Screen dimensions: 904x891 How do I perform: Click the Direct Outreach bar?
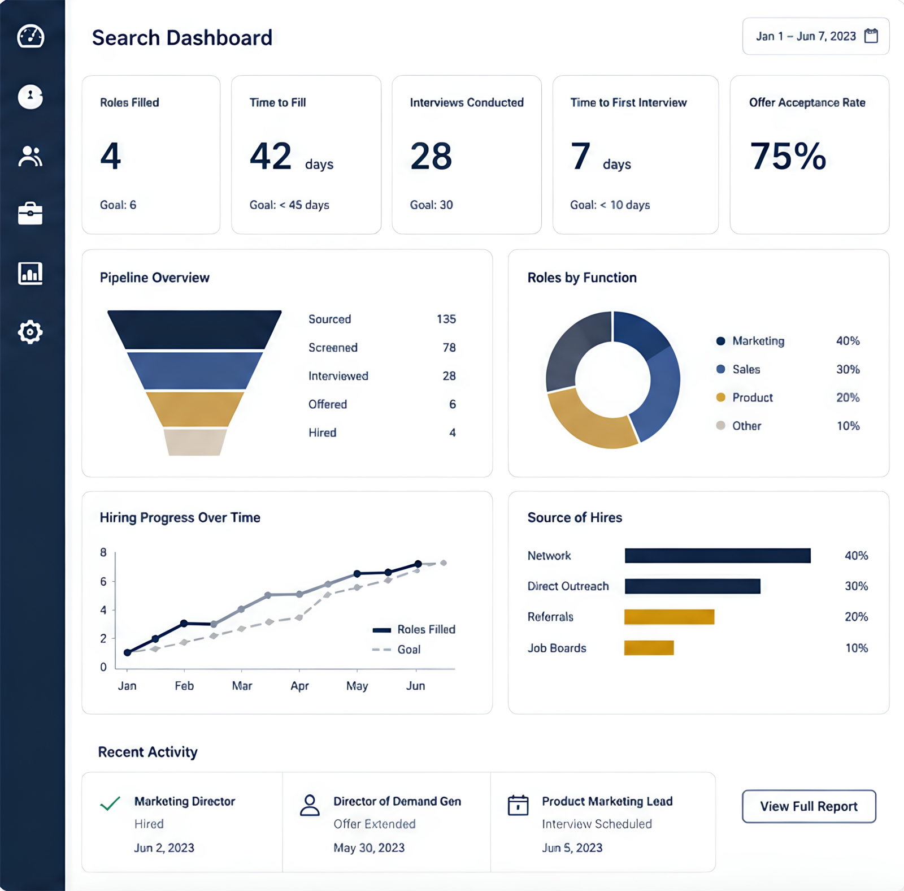[x=692, y=586]
